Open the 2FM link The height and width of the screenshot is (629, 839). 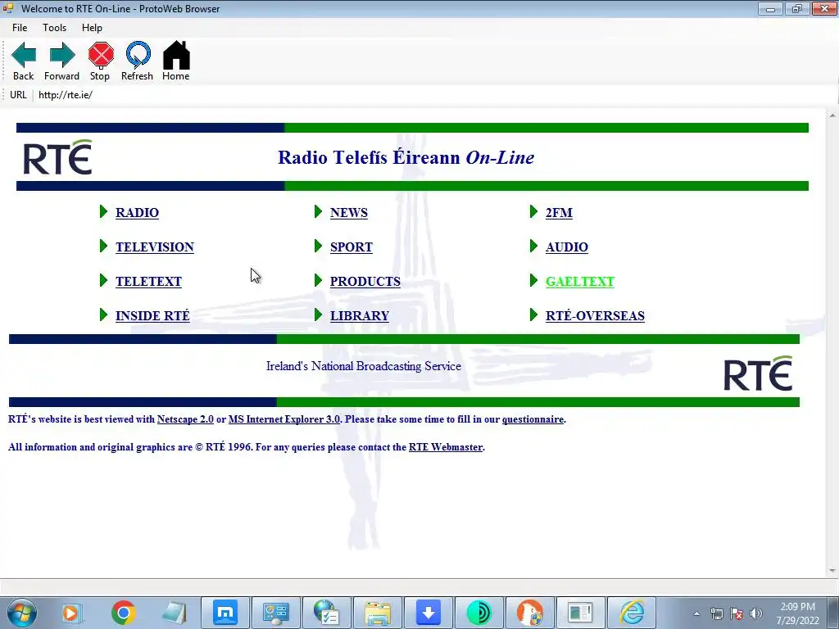(559, 212)
